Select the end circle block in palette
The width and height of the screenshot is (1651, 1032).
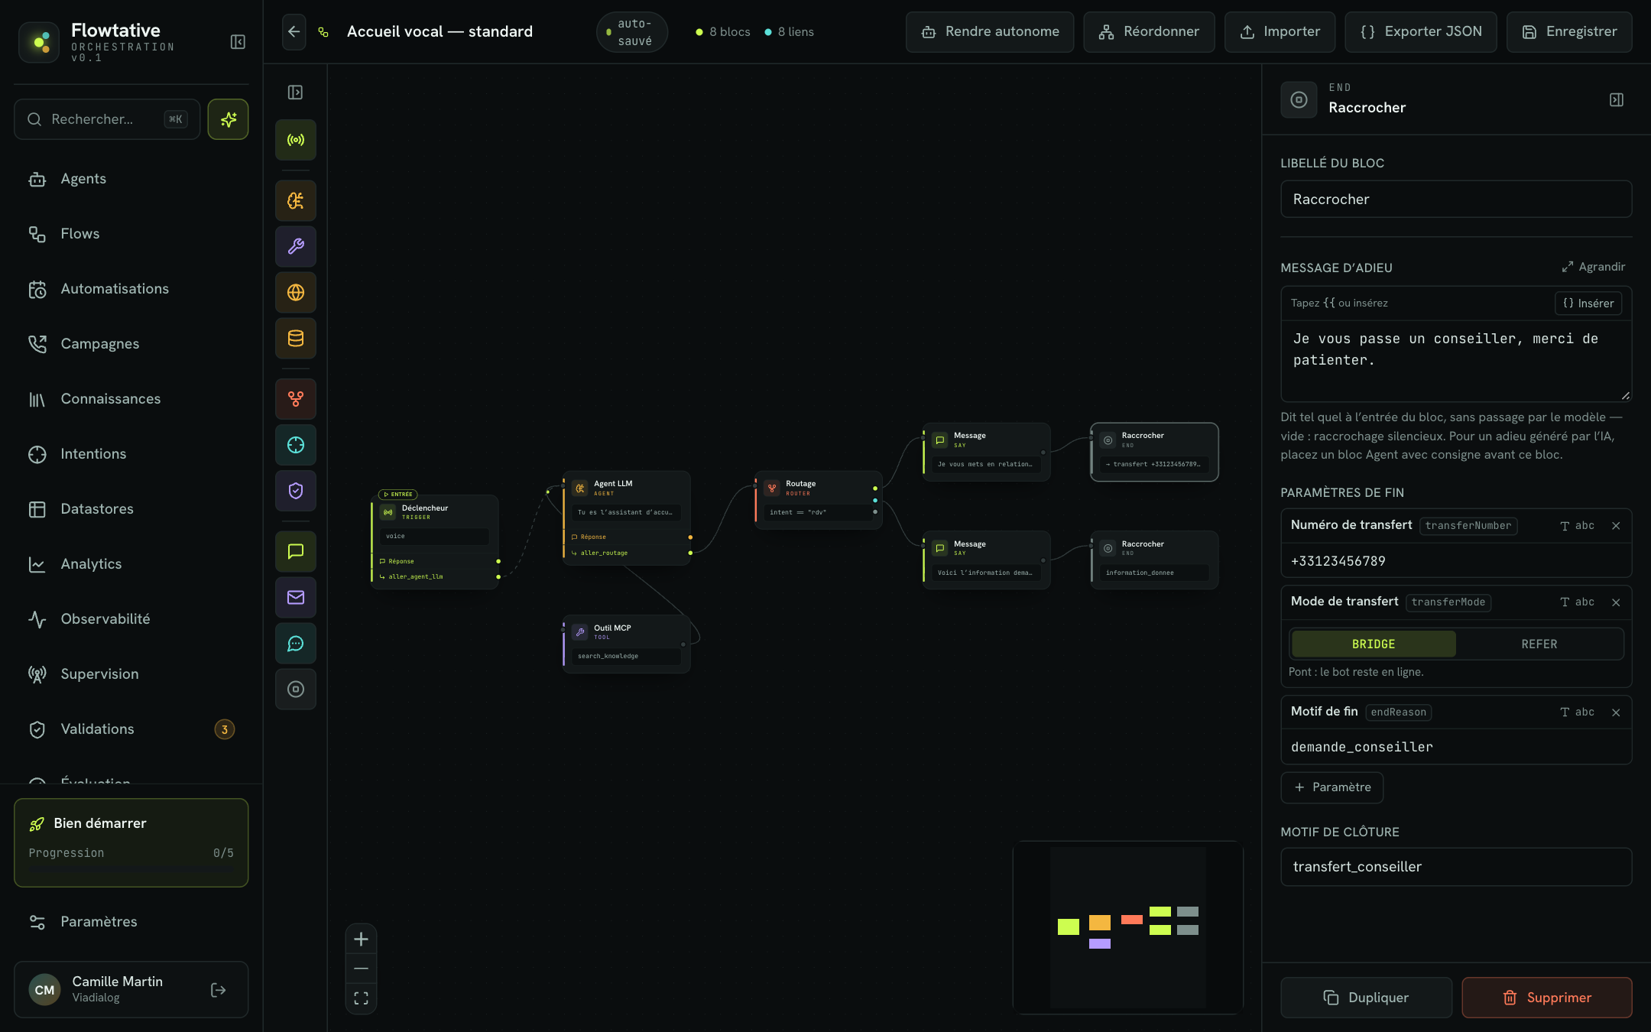click(296, 690)
